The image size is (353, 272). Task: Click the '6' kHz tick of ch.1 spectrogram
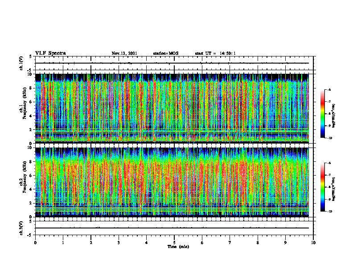pos(31,102)
